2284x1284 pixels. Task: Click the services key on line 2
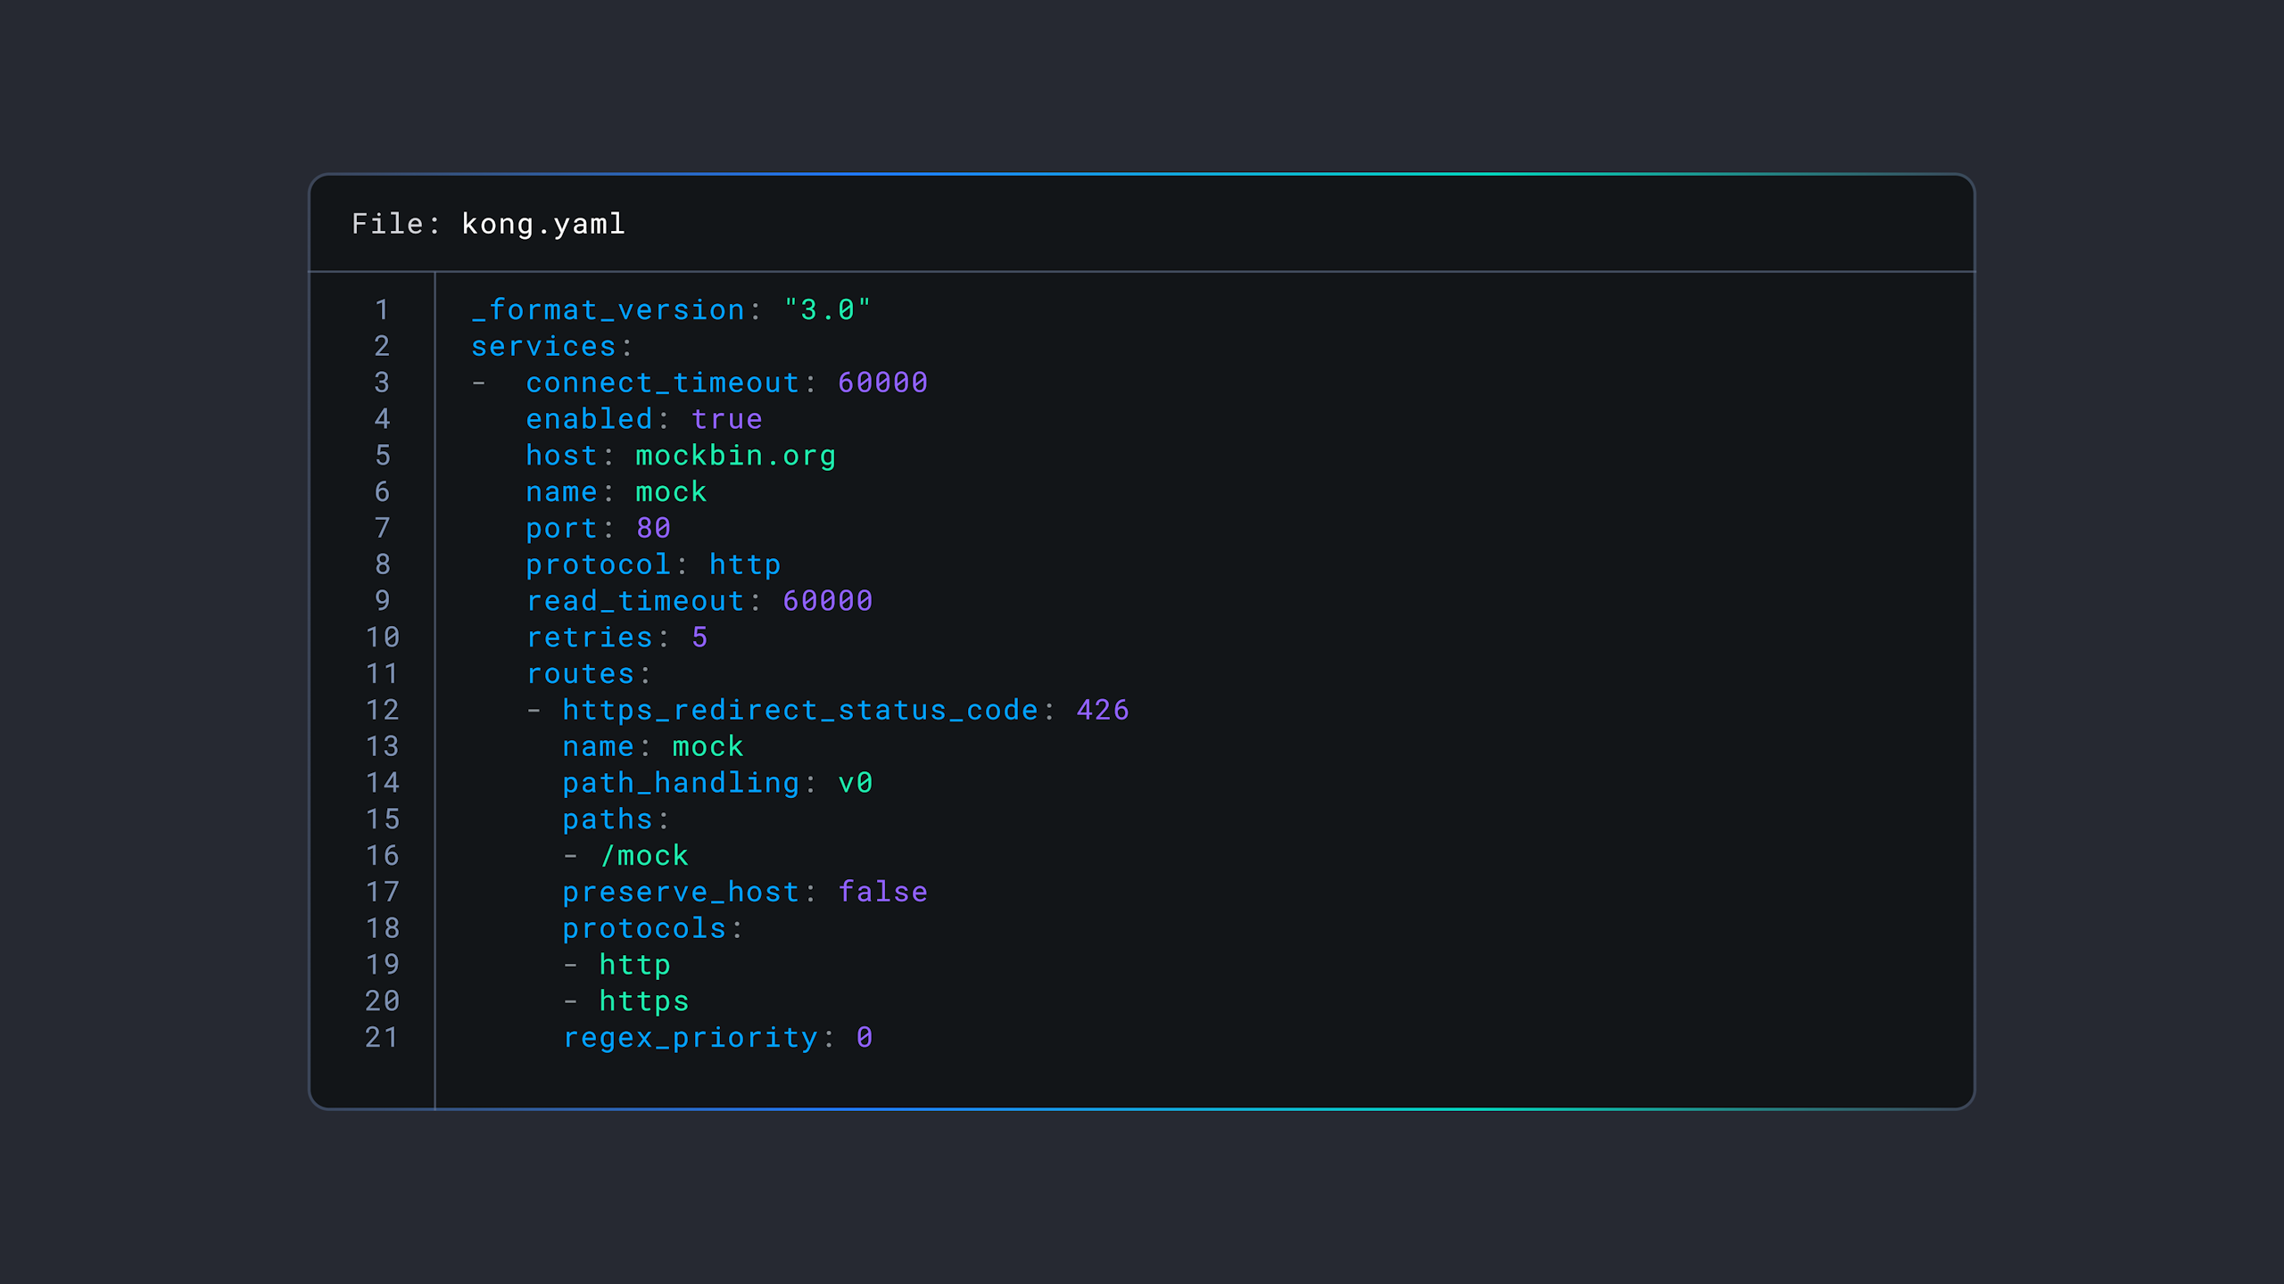tap(543, 347)
